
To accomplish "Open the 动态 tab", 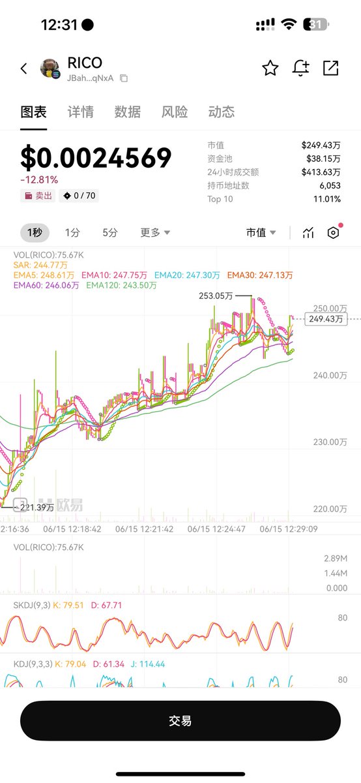I will tap(222, 112).
